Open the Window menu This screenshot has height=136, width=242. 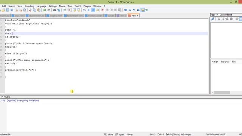point(97,6)
